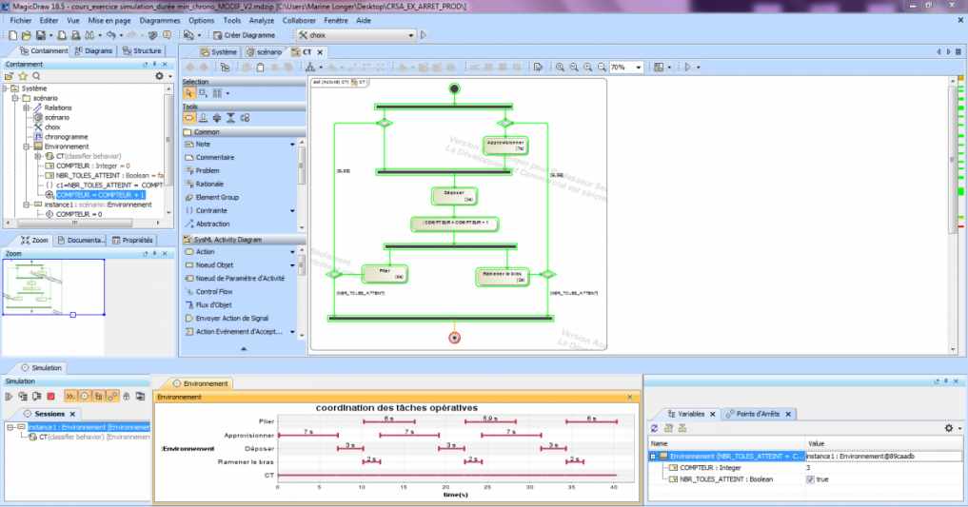Click the Print Preview icon in main toolbar

click(75, 35)
